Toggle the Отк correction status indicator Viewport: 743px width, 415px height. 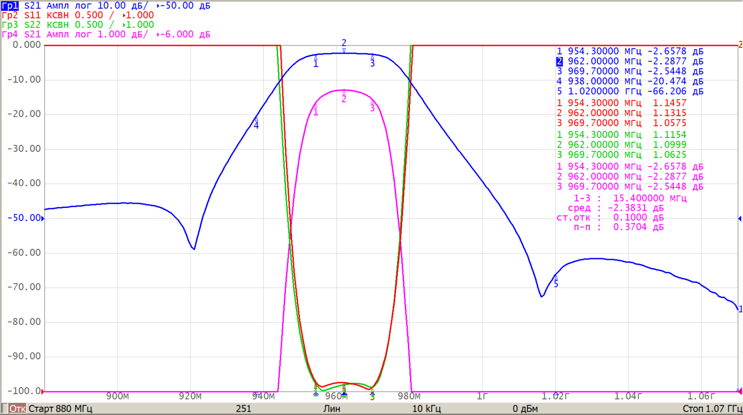click(x=18, y=409)
